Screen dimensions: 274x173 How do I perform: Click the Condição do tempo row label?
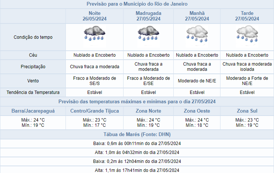coord(33,37)
